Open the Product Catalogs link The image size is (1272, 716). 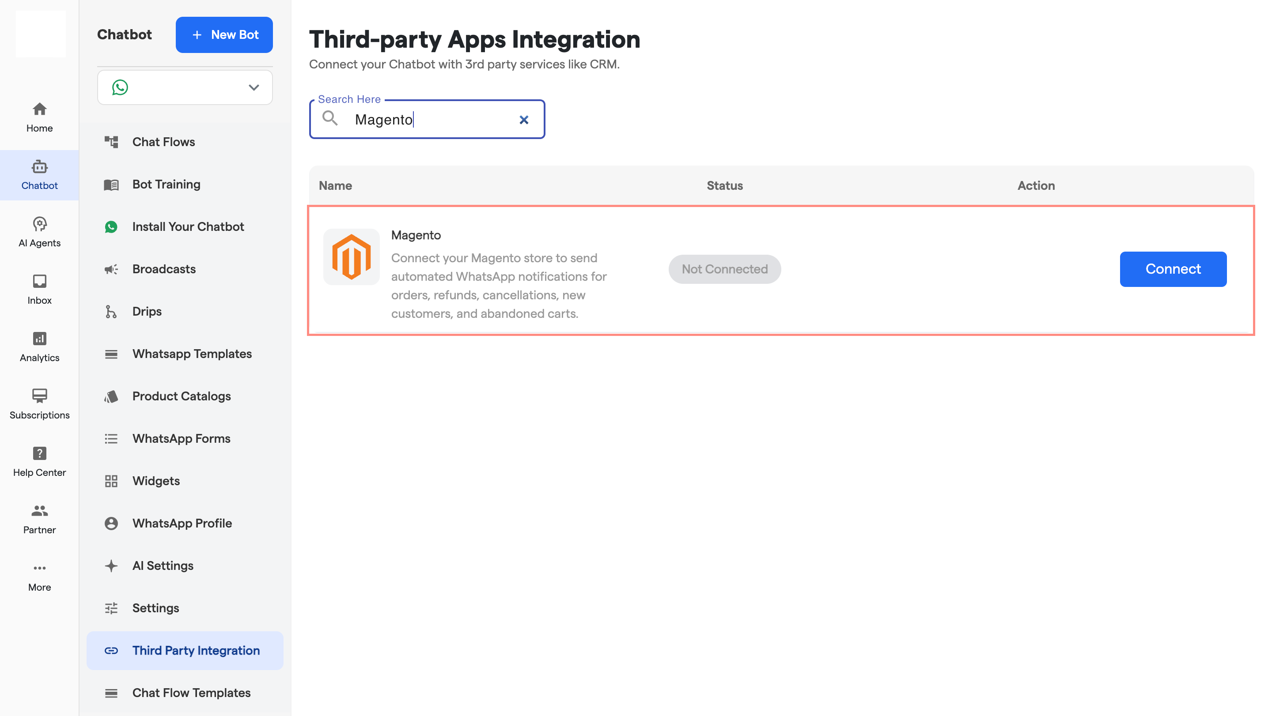pyautogui.click(x=181, y=397)
